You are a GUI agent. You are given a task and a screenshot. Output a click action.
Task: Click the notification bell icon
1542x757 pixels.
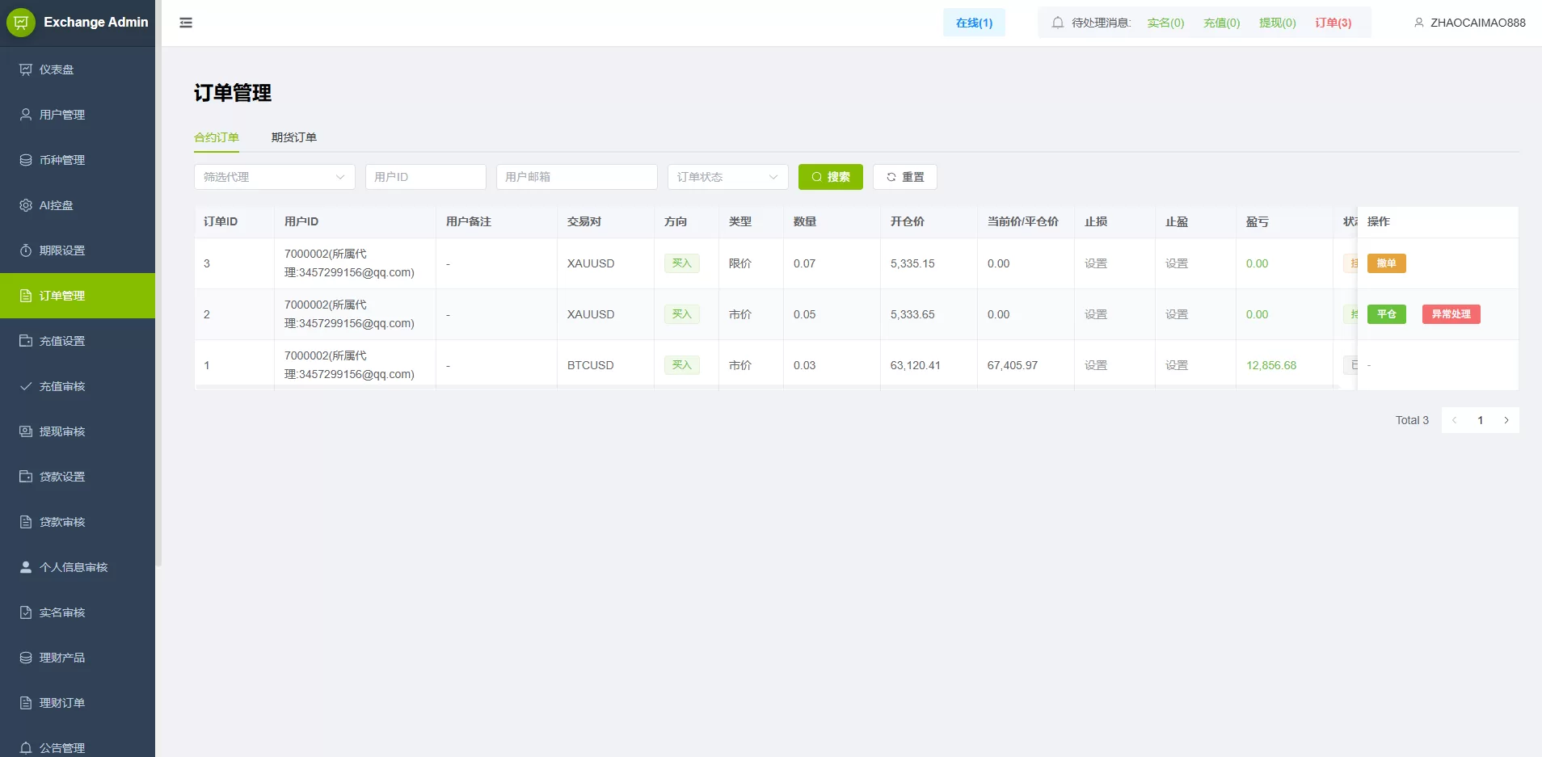tap(1057, 23)
